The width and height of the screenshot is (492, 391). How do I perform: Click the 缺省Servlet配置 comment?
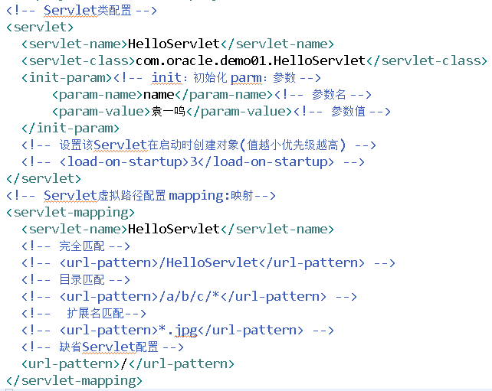[103, 347]
